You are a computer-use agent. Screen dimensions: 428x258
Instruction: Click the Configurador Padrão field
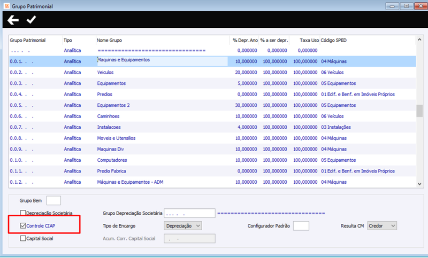pyautogui.click(x=301, y=226)
